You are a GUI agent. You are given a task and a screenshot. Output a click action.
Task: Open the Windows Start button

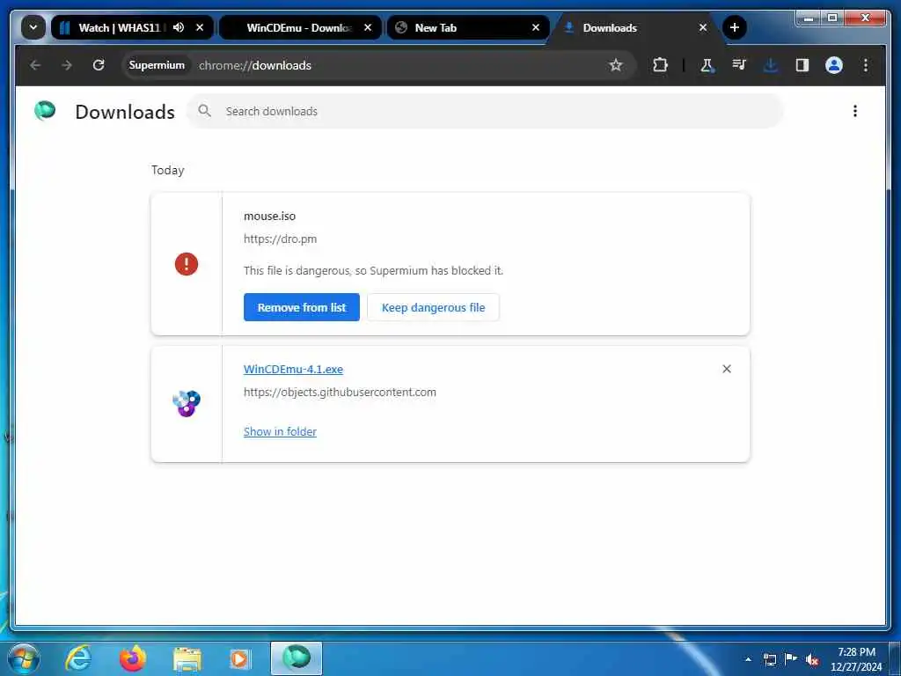pos(24,658)
